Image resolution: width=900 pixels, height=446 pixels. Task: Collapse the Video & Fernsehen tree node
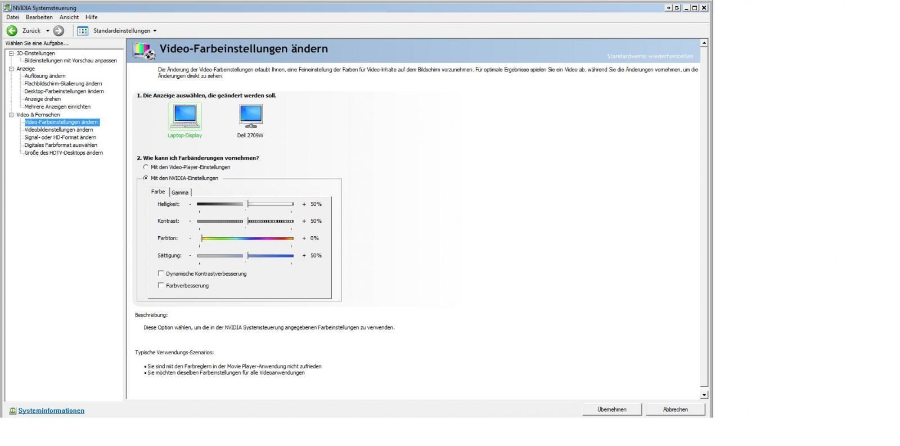pos(11,115)
